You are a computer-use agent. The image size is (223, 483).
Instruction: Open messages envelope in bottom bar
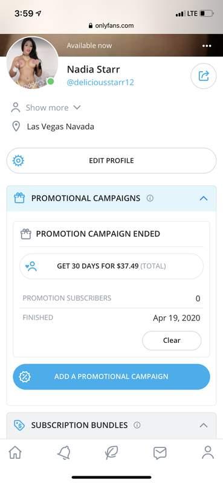click(x=160, y=453)
